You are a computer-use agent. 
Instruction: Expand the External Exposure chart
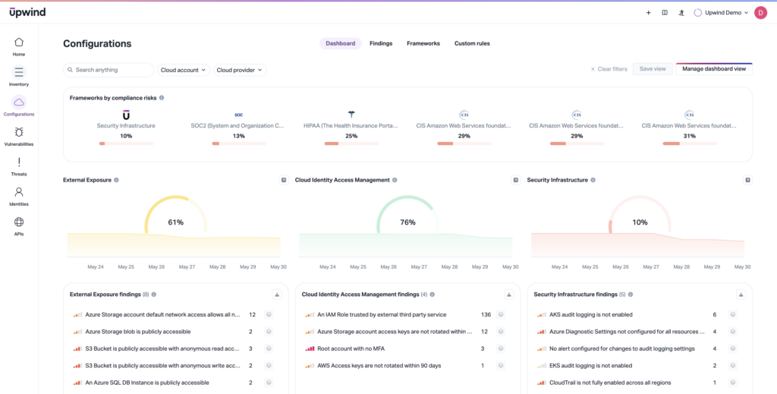click(284, 181)
